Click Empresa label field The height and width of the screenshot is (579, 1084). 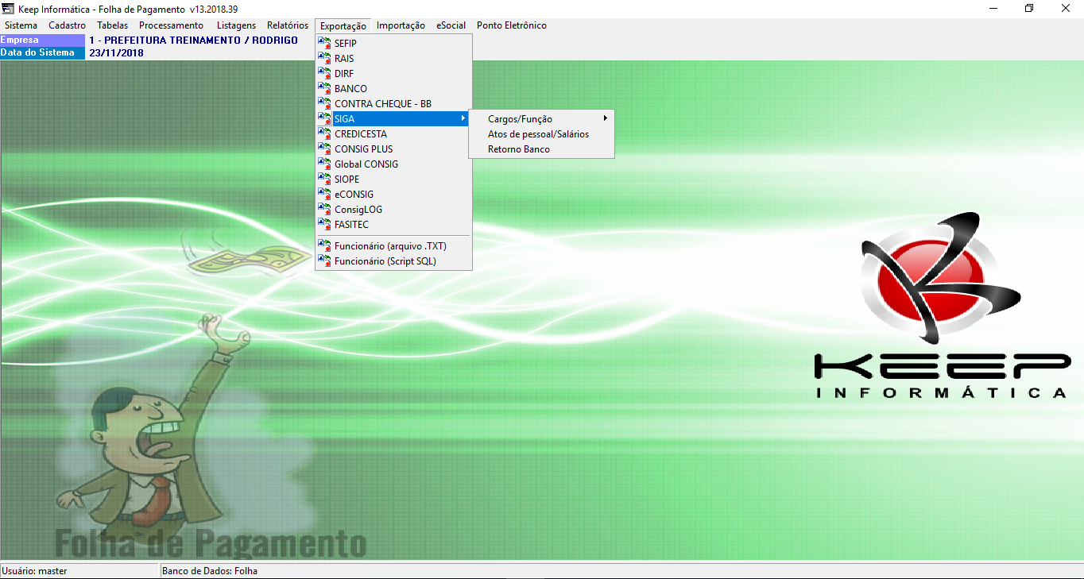(x=42, y=40)
